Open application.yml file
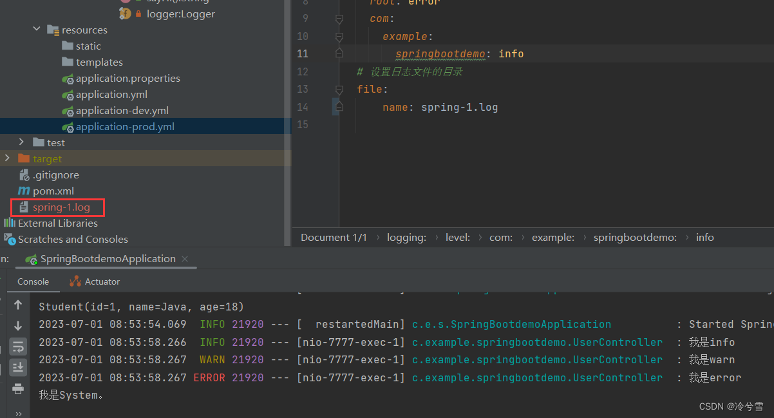 (x=111, y=94)
